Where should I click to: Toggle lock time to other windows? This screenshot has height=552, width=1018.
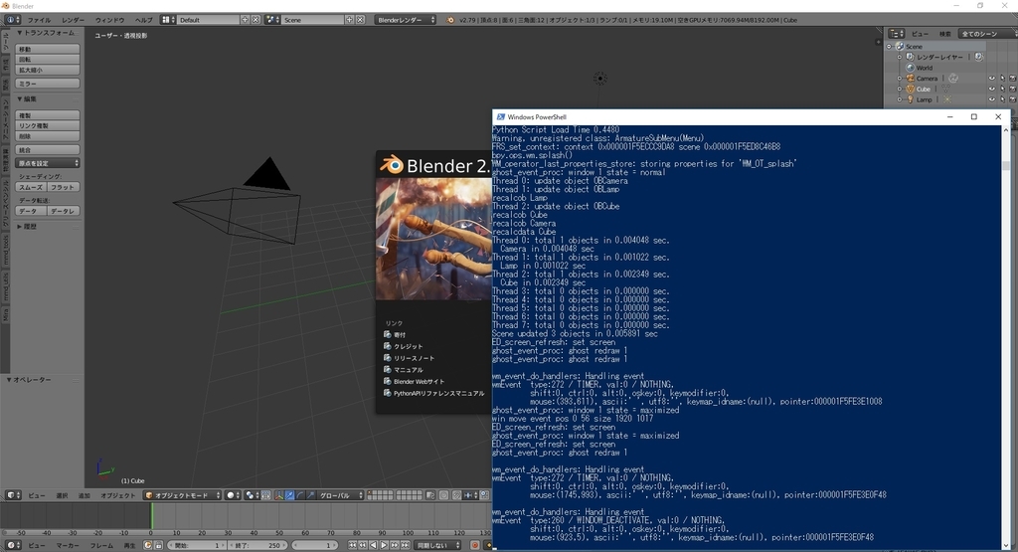click(x=158, y=545)
